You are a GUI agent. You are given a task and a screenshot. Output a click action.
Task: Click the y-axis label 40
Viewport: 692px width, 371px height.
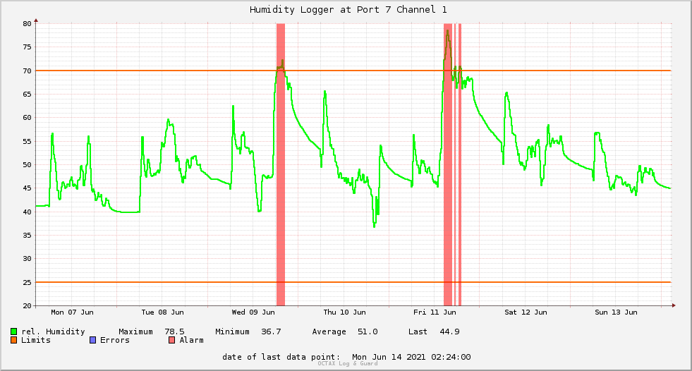click(28, 212)
